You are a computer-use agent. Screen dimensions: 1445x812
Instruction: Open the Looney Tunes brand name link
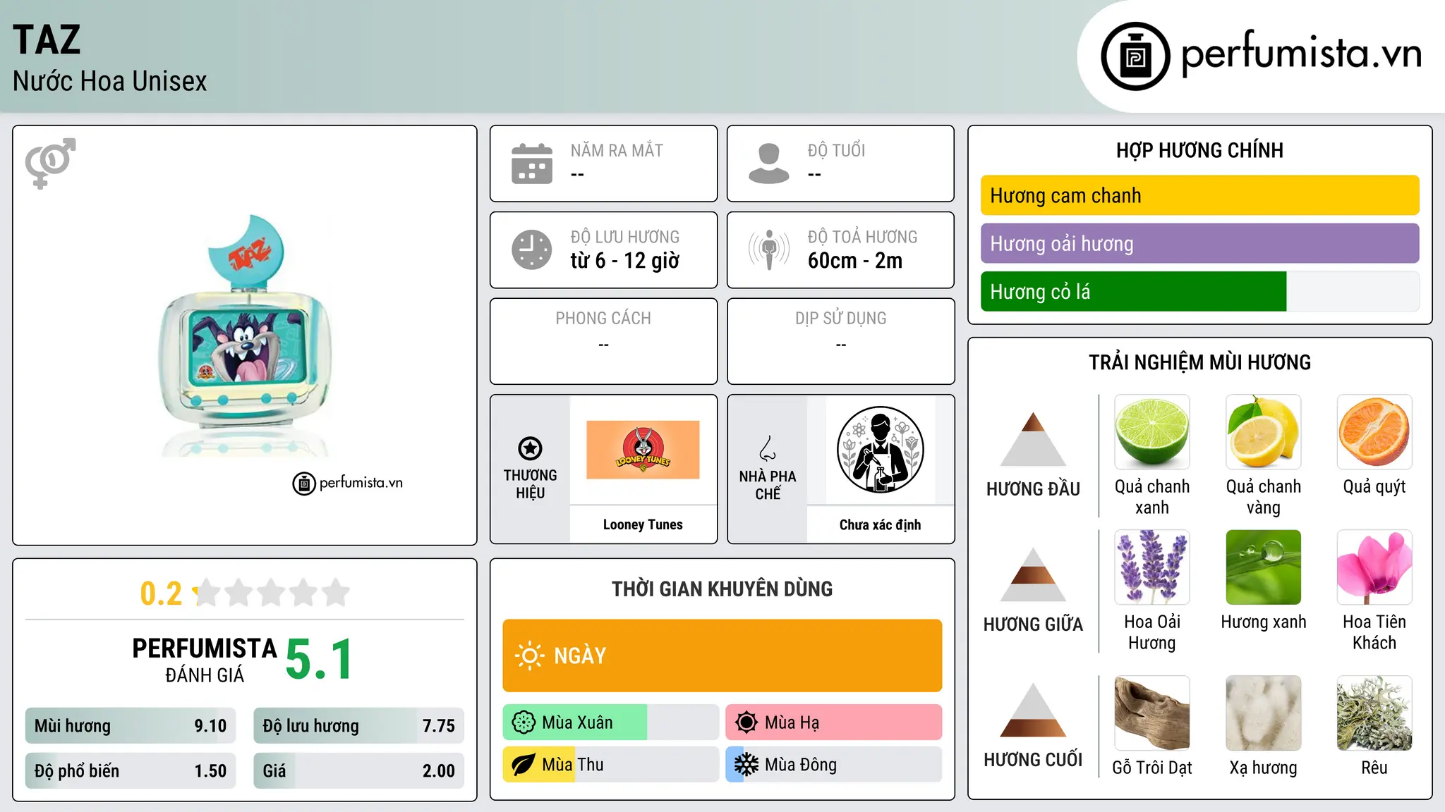click(643, 524)
